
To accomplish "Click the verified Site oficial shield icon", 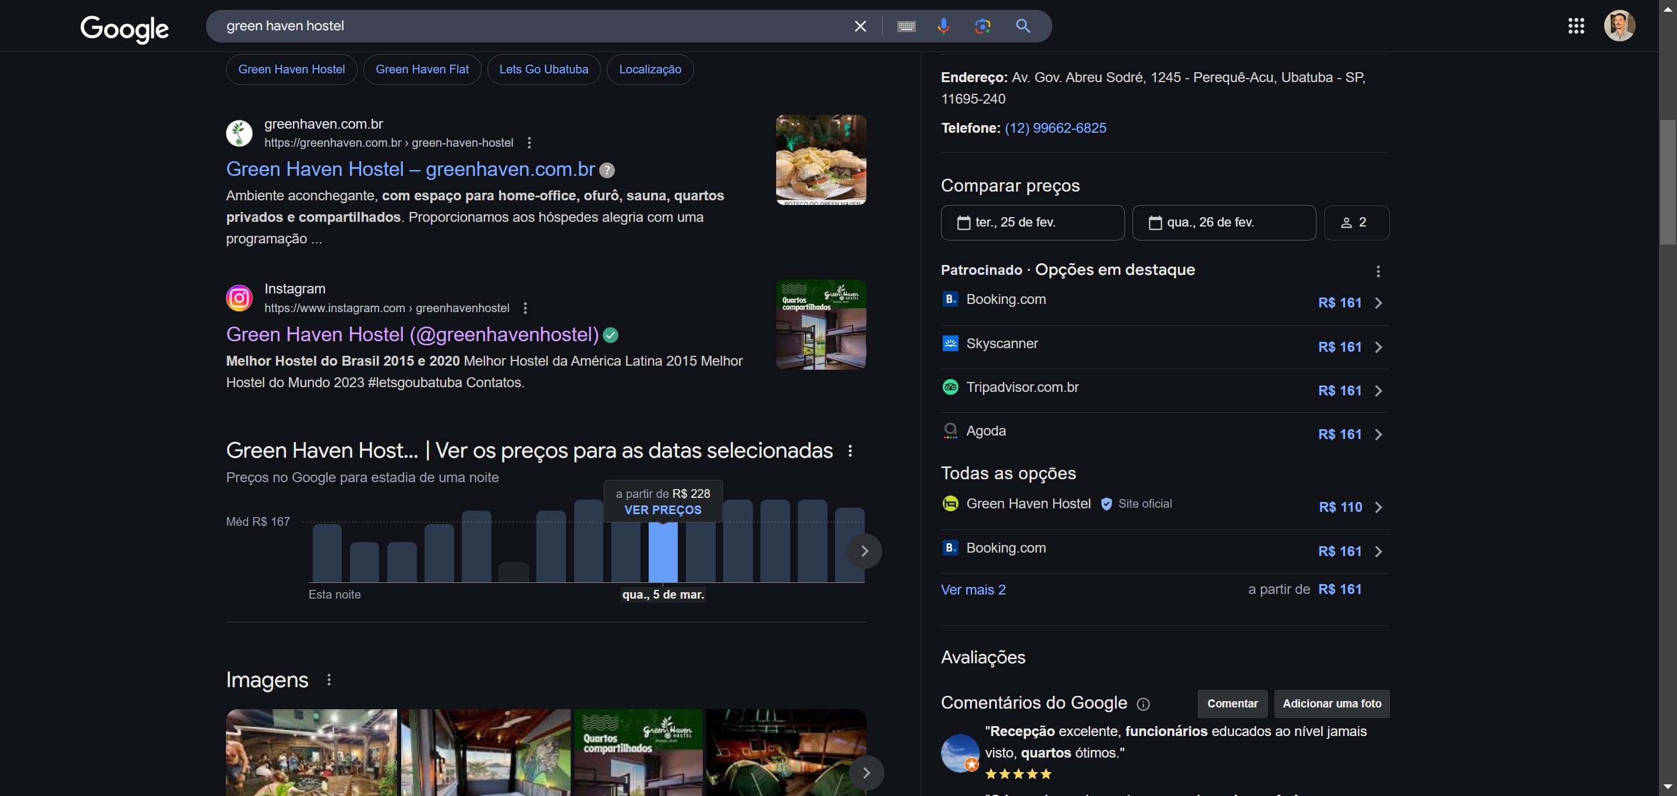I will pos(1106,504).
